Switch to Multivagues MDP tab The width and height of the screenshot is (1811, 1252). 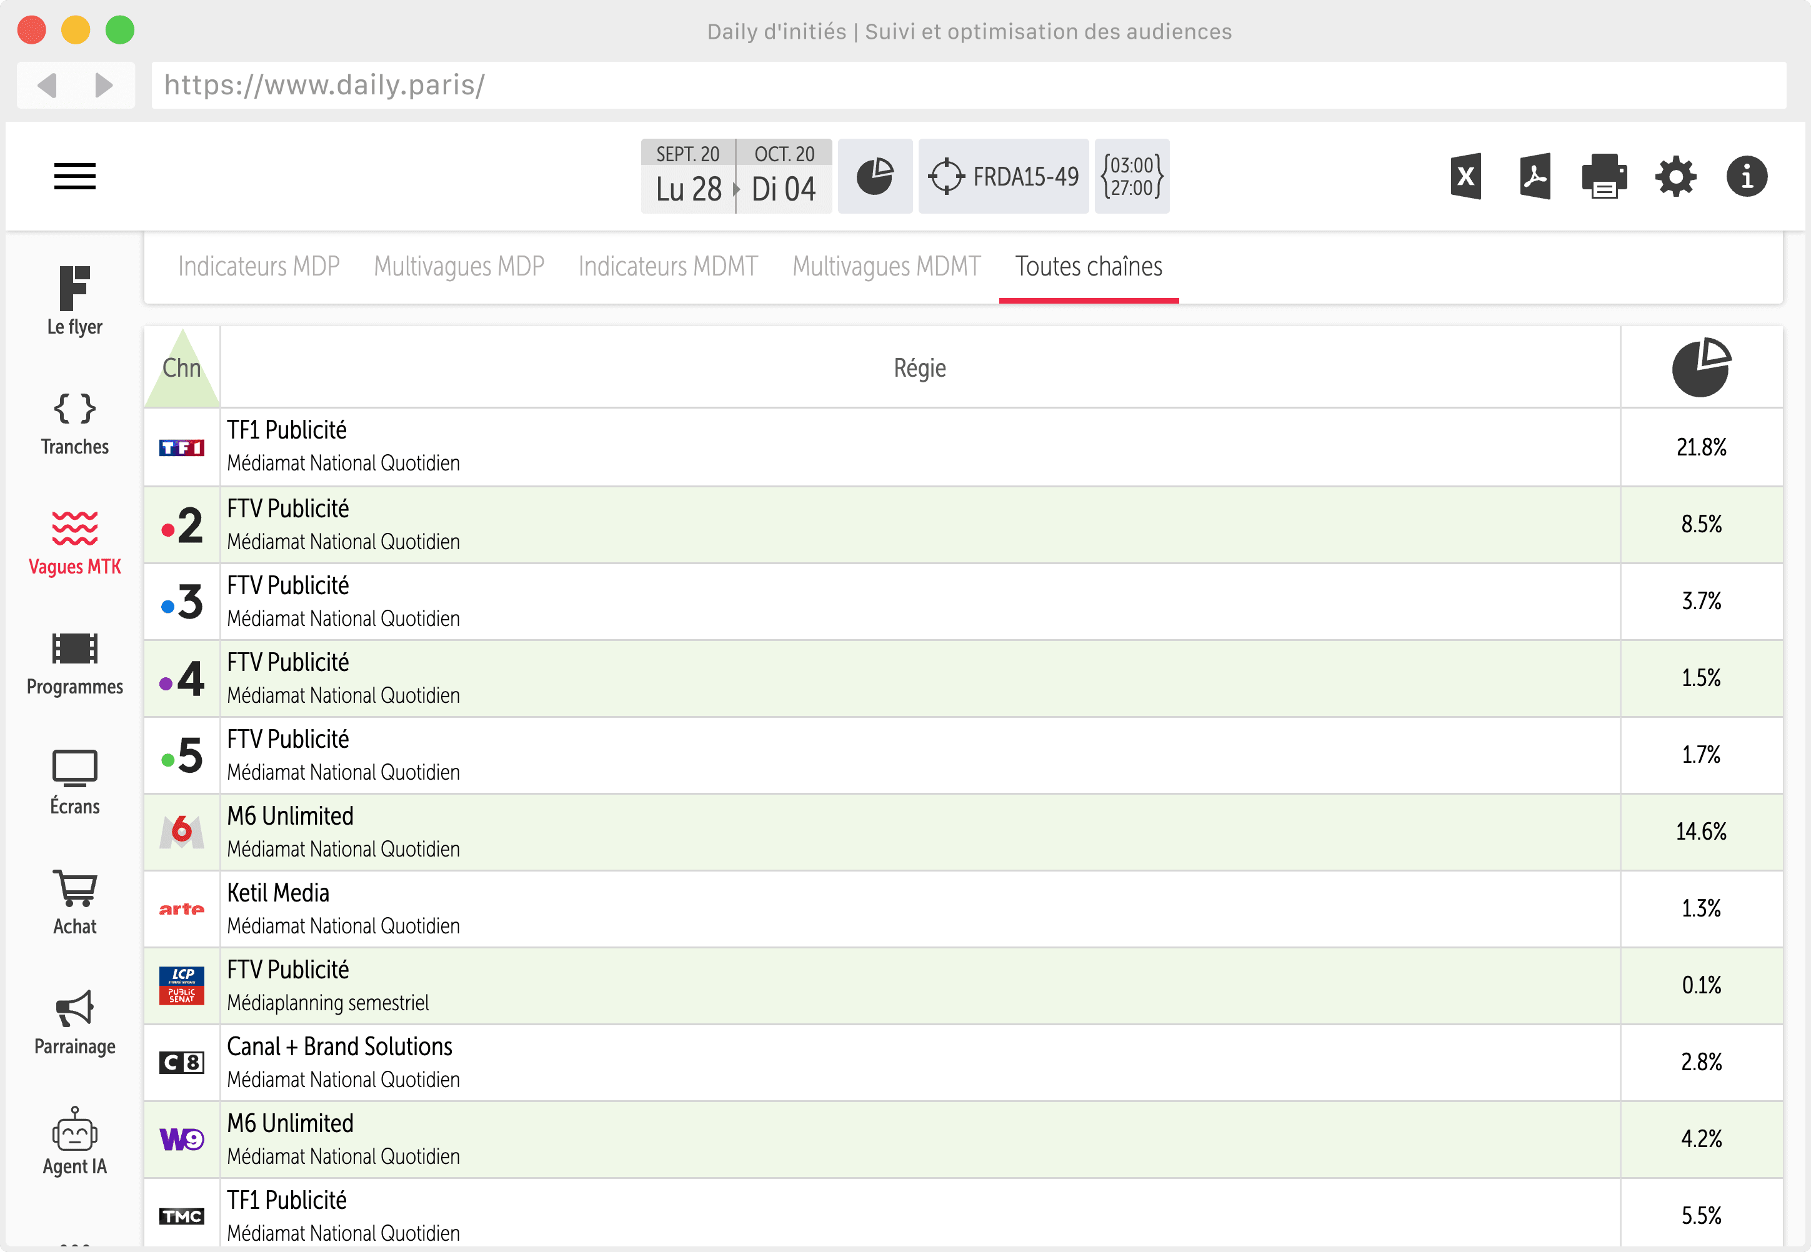point(459,267)
